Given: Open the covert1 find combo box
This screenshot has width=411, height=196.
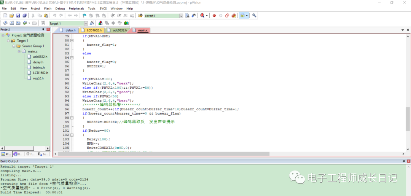Looking at the screenshot, I should [181, 16].
